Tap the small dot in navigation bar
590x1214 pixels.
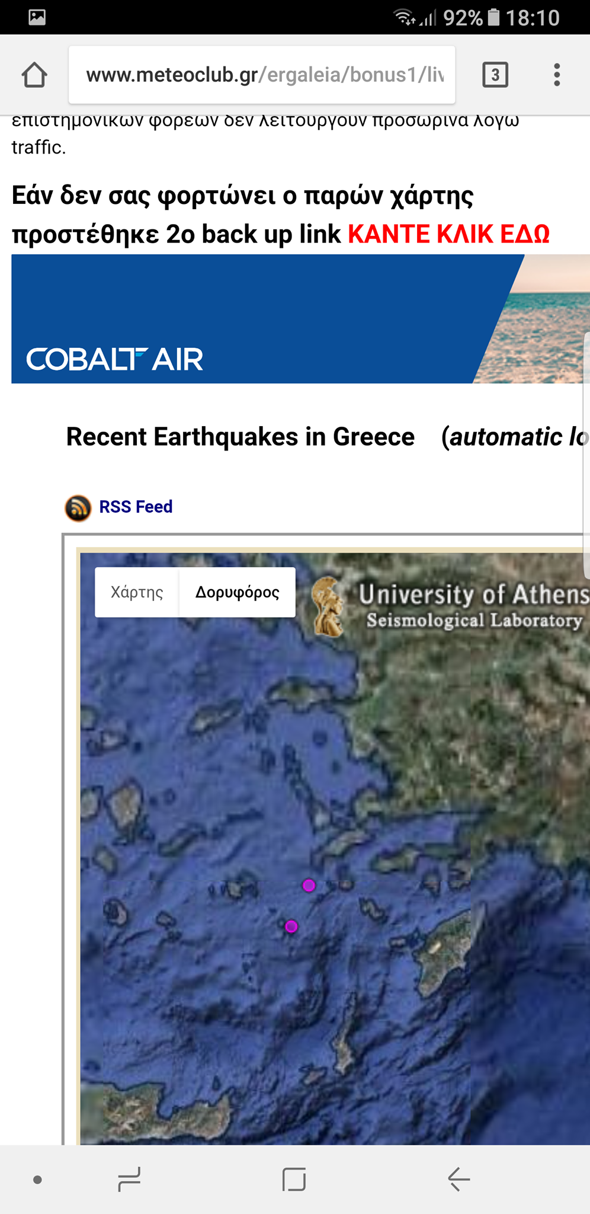[x=37, y=1180]
